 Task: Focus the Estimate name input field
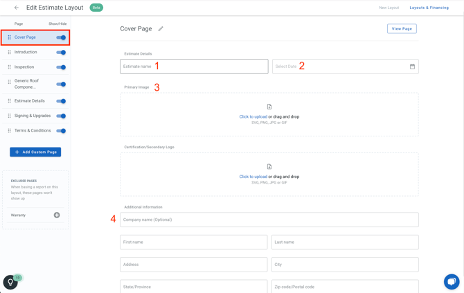[194, 66]
